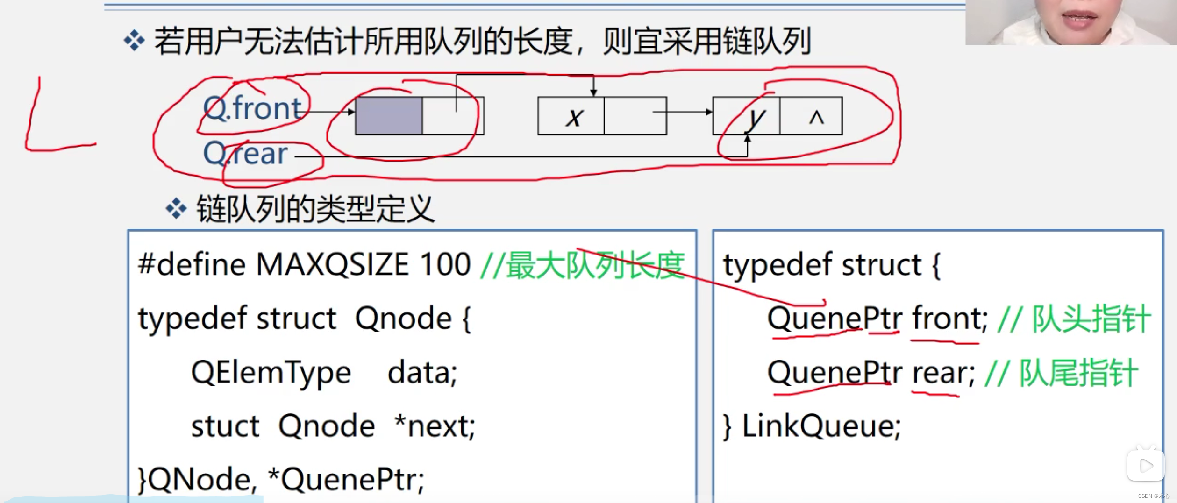
Task: Click the shaded head node box
Action: pos(389,116)
